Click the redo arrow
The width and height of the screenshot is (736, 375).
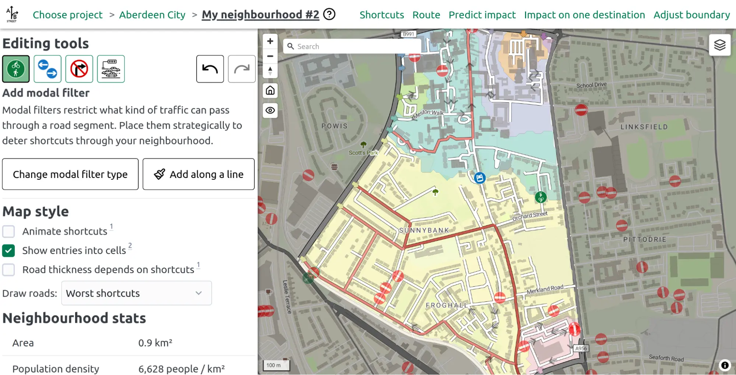[242, 69]
